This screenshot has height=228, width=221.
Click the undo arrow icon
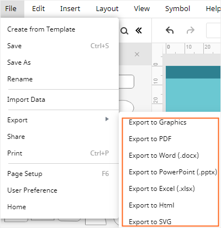point(170,30)
